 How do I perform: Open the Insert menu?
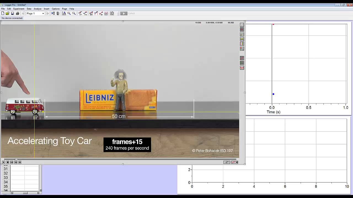coord(47,9)
